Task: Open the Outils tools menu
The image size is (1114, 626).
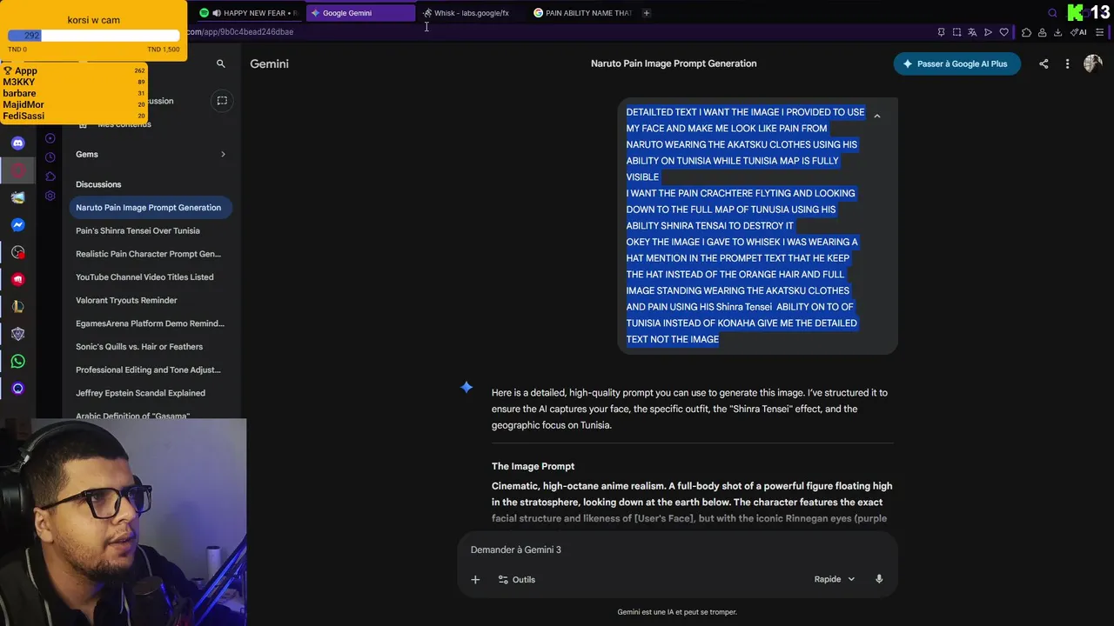Action: click(517, 579)
